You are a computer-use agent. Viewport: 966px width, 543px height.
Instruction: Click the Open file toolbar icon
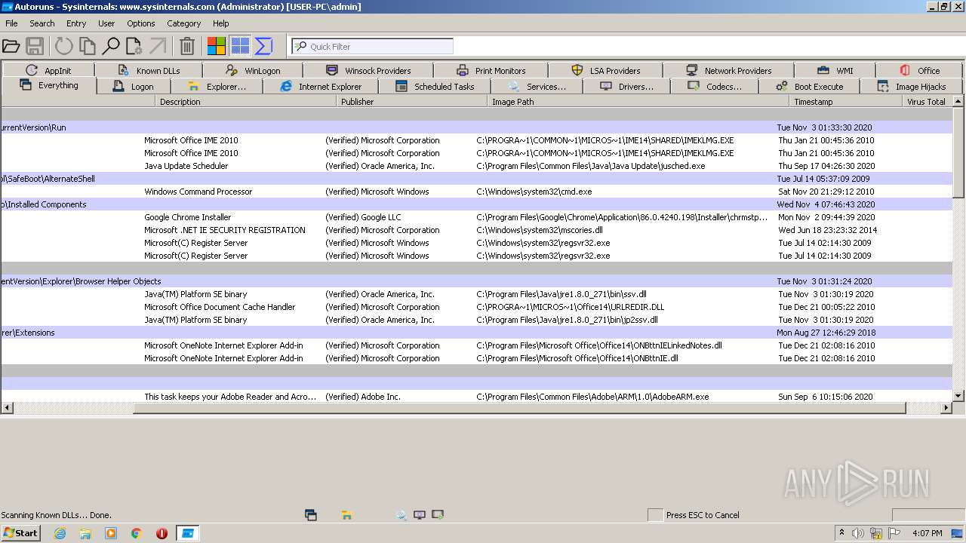click(x=11, y=46)
